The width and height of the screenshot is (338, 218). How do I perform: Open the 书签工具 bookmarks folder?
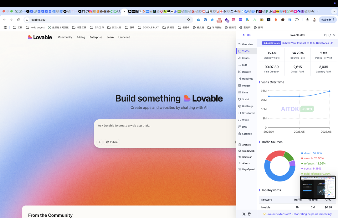click(79, 27)
